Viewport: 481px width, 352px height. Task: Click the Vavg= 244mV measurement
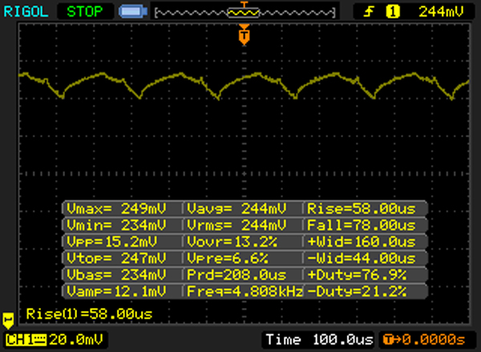tap(236, 208)
